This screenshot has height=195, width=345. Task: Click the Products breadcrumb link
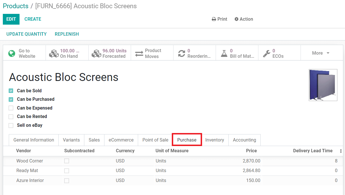click(x=16, y=6)
